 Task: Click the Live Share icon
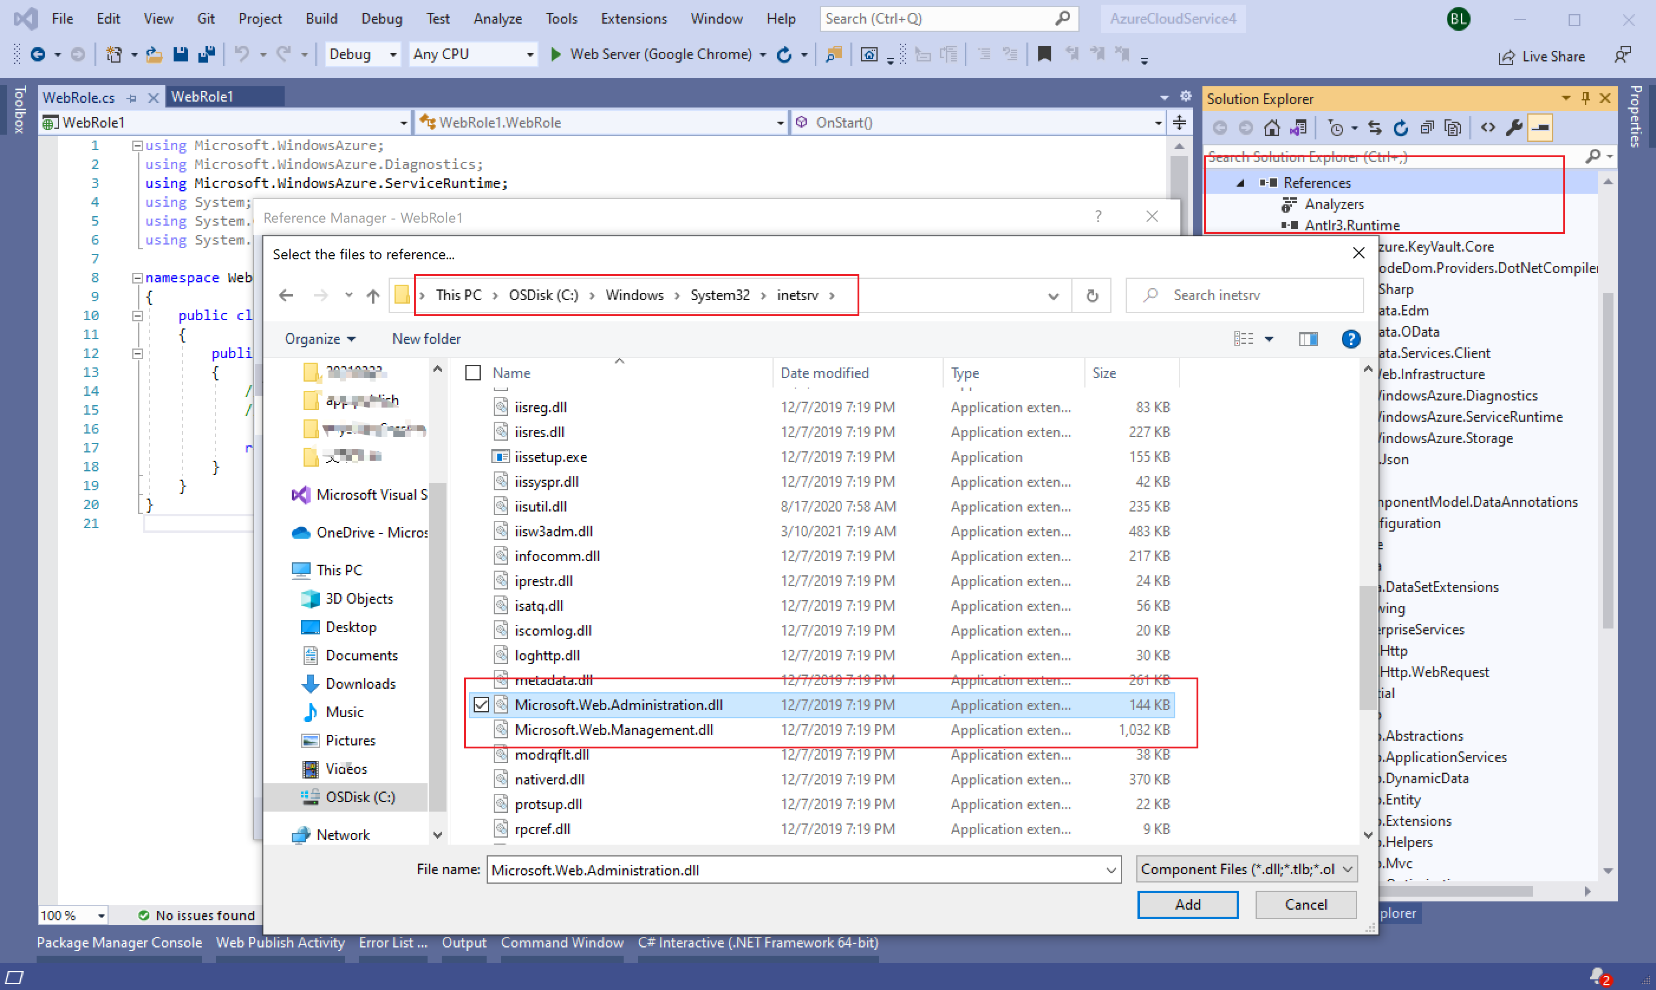point(1506,57)
